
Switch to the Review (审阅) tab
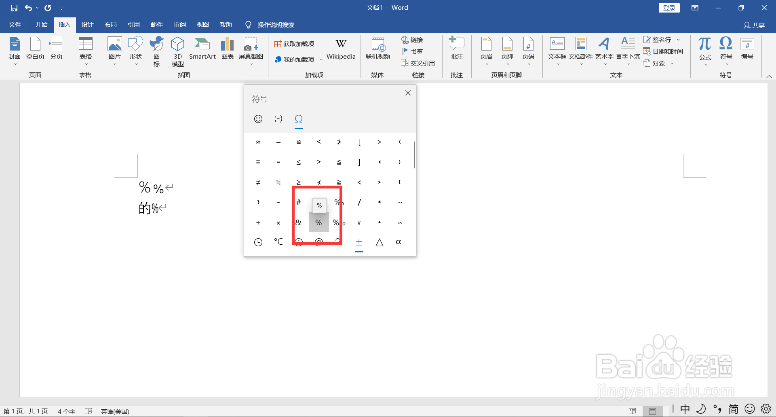point(180,25)
